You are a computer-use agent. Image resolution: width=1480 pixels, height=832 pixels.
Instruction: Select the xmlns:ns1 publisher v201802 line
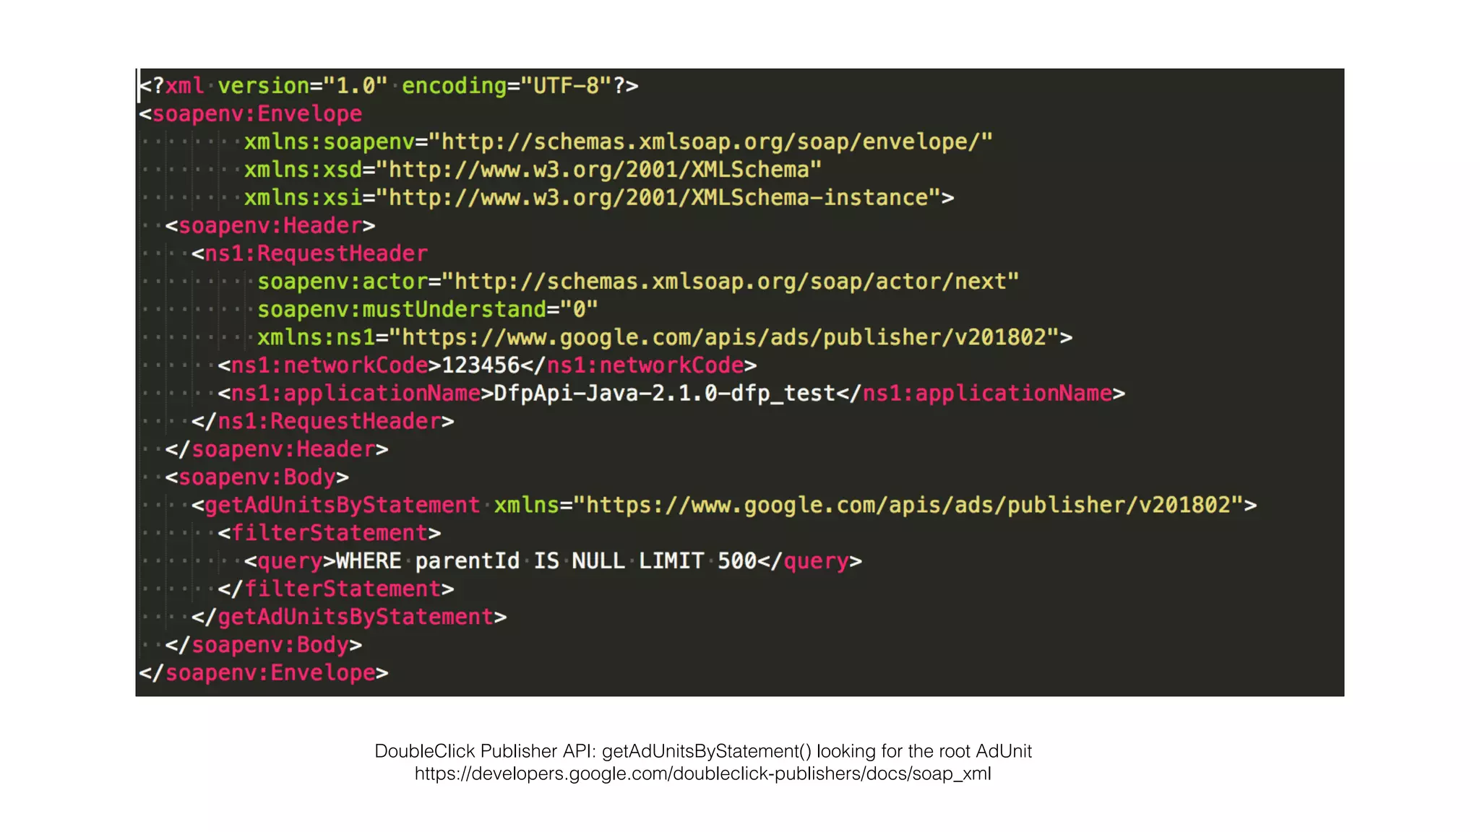pos(665,337)
